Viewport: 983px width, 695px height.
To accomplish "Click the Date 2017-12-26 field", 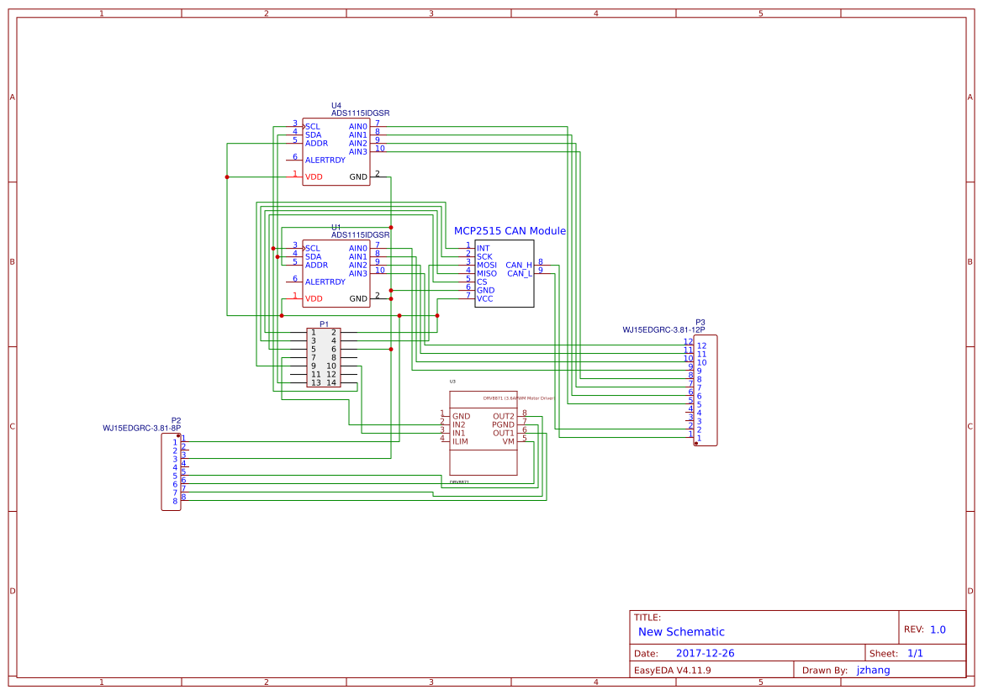I will point(707,652).
